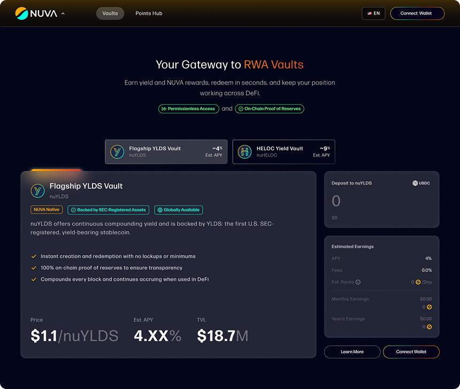Click Backed by SEC-Registered Assets tag
This screenshot has height=389, width=460.
click(x=108, y=210)
